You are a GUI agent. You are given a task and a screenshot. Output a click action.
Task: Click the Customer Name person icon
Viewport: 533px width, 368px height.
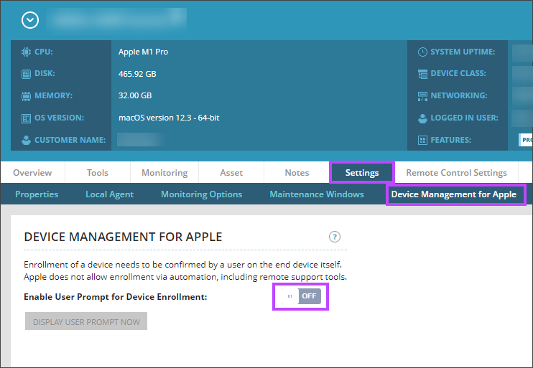pyautogui.click(x=26, y=140)
